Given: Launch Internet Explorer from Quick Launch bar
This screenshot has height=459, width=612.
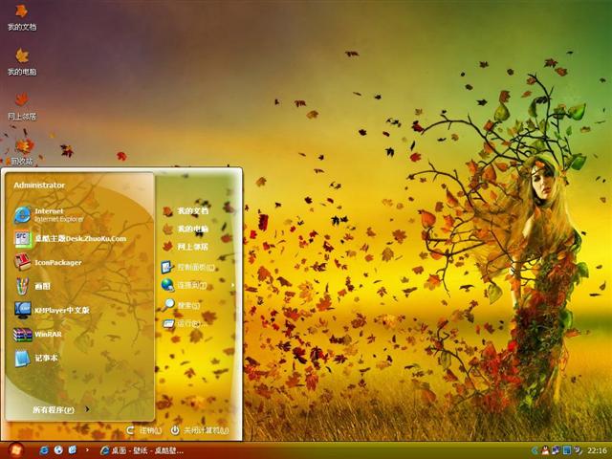Looking at the screenshot, I should click(x=44, y=450).
